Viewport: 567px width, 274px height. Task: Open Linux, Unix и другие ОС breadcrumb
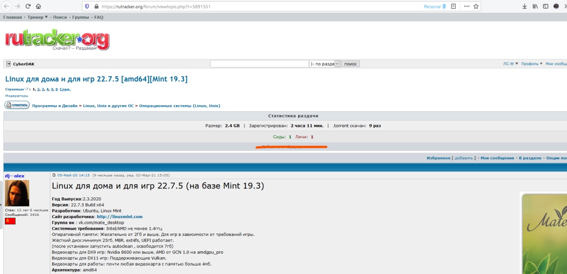[x=109, y=106]
